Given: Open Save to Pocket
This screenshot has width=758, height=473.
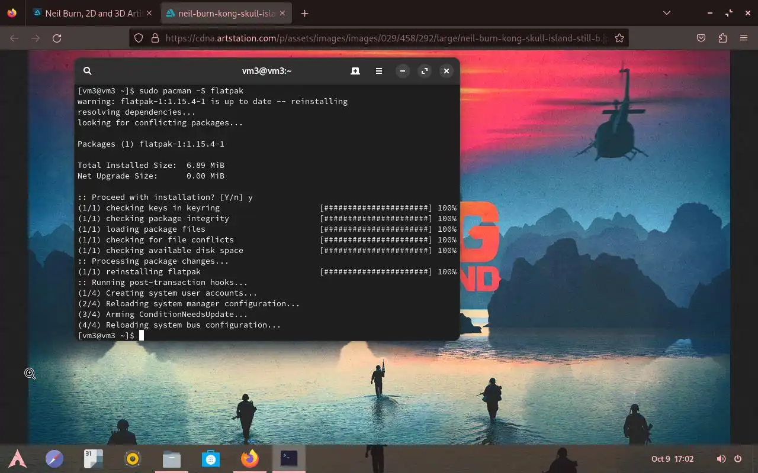Looking at the screenshot, I should click(701, 38).
